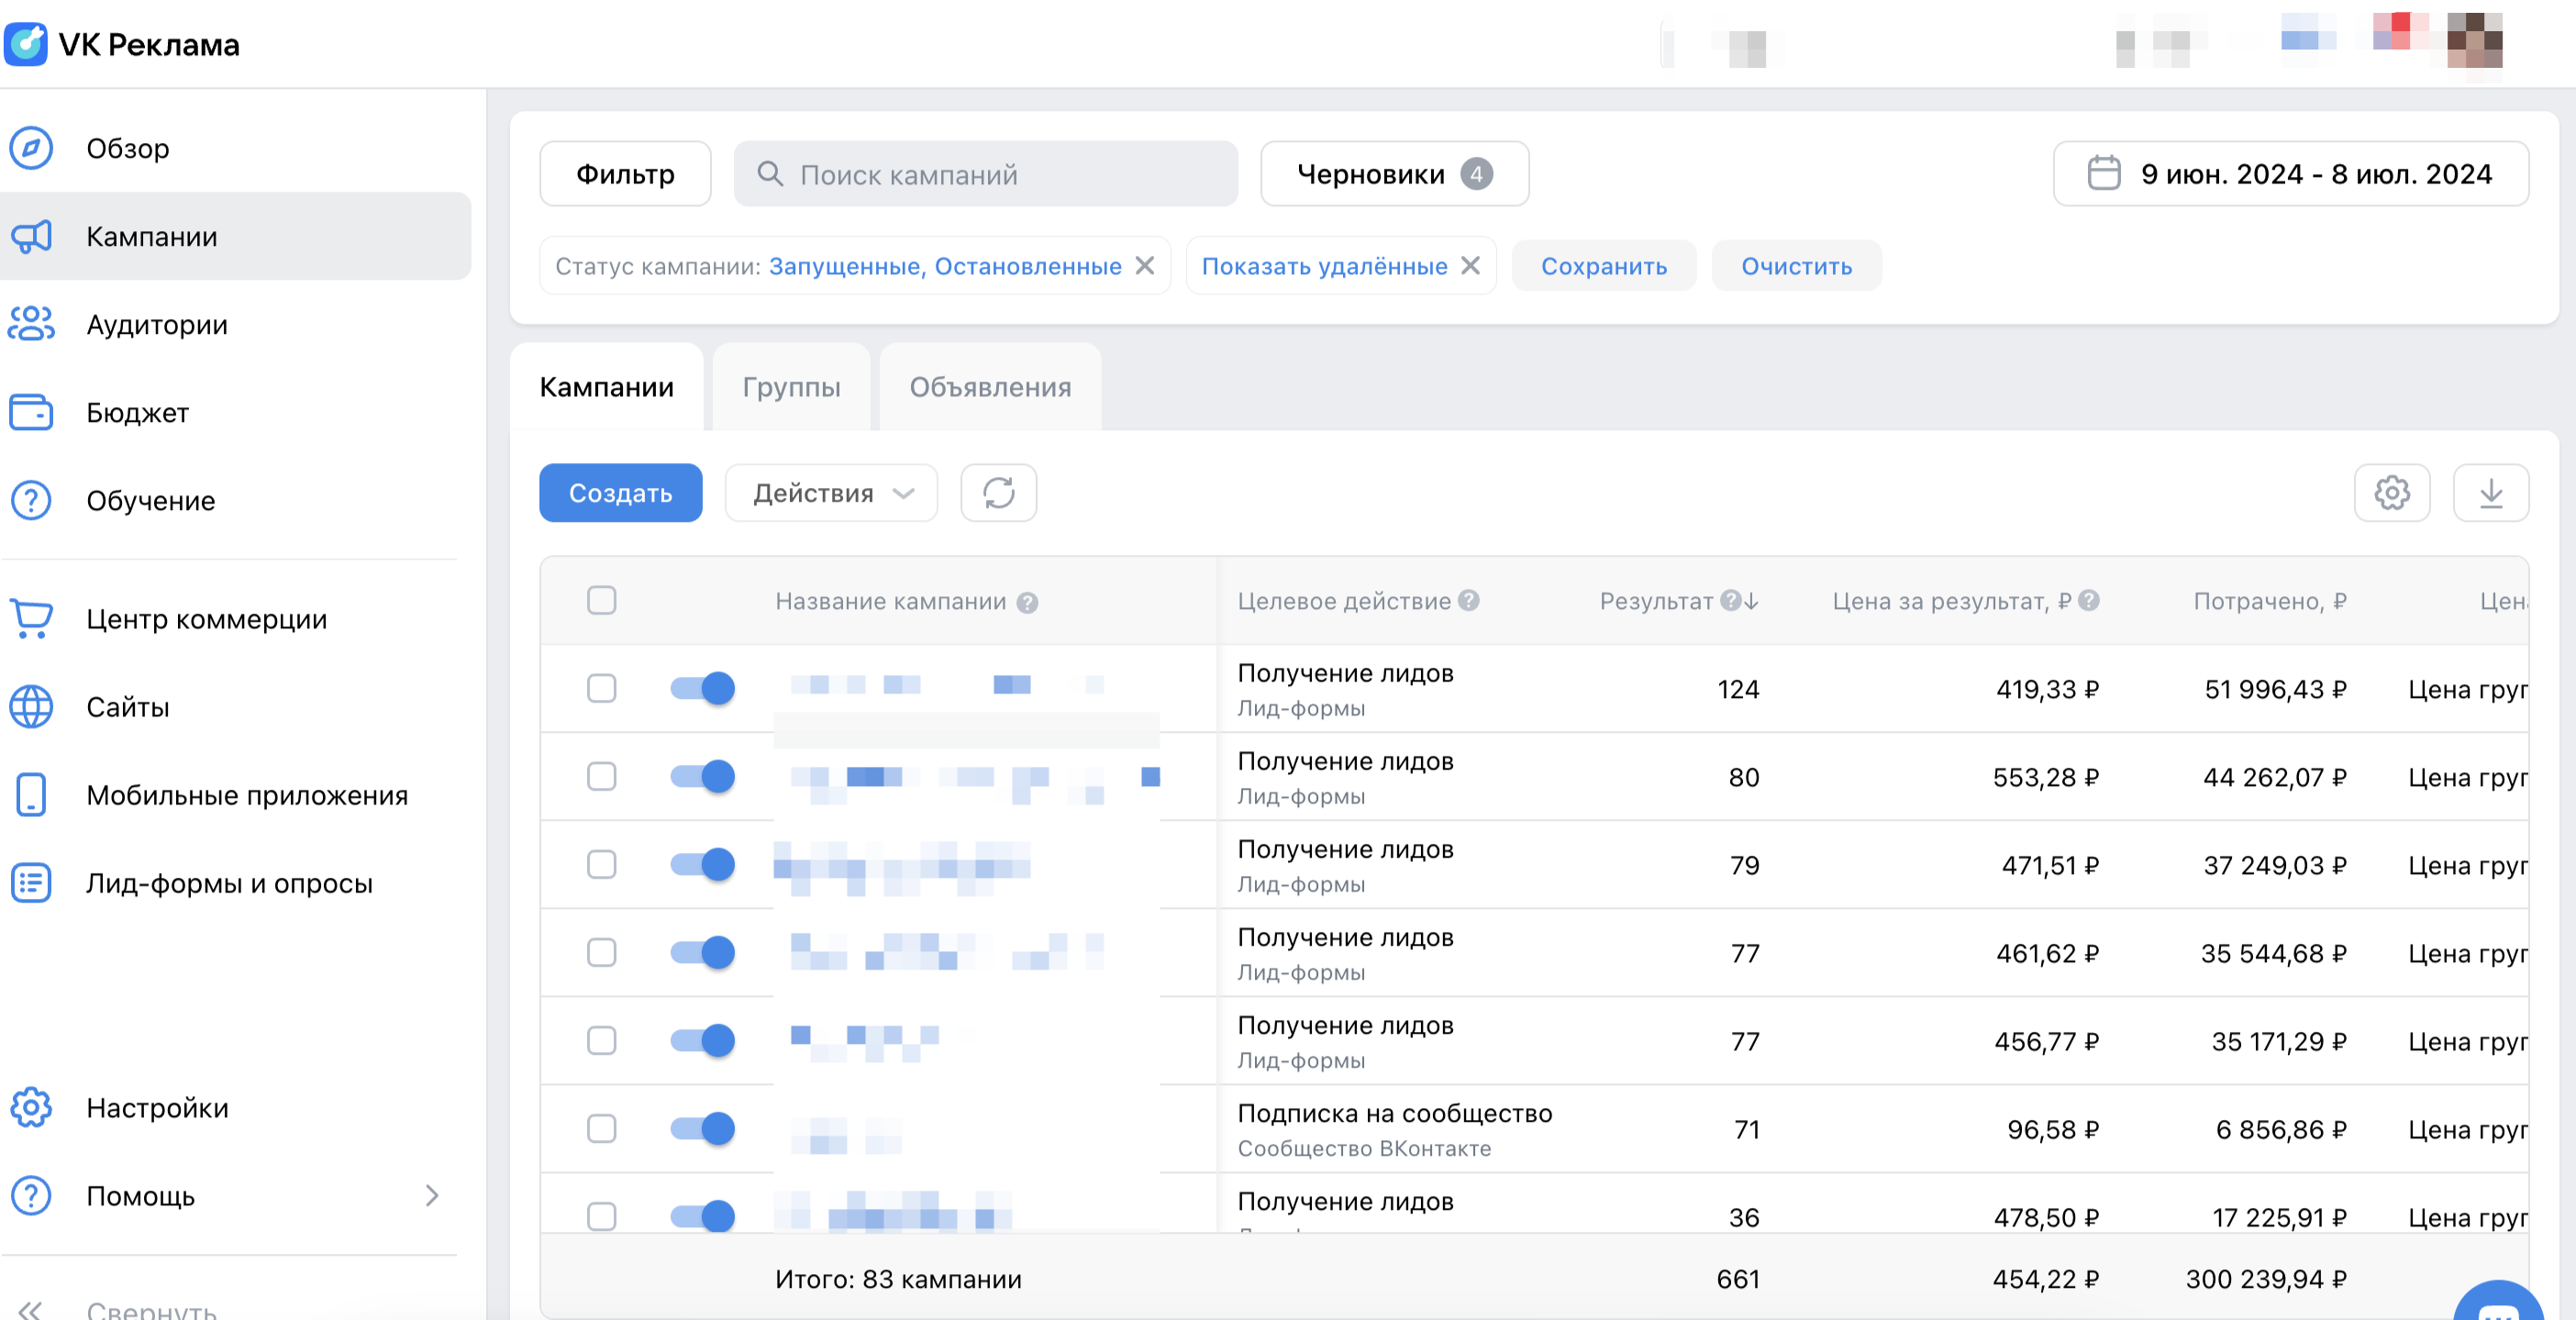Click the Поиск кампаний search field
The width and height of the screenshot is (2576, 1320).
click(x=985, y=173)
